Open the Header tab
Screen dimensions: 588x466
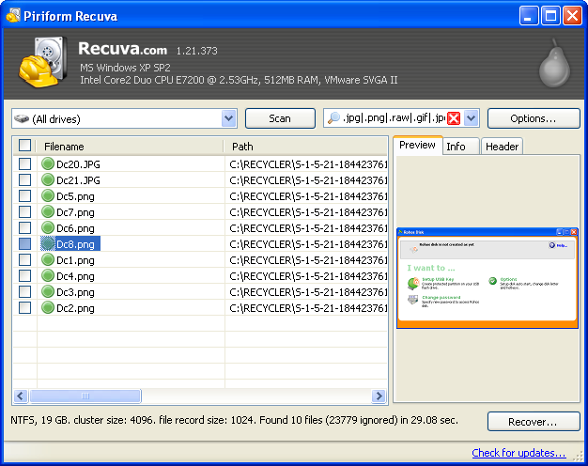point(502,147)
